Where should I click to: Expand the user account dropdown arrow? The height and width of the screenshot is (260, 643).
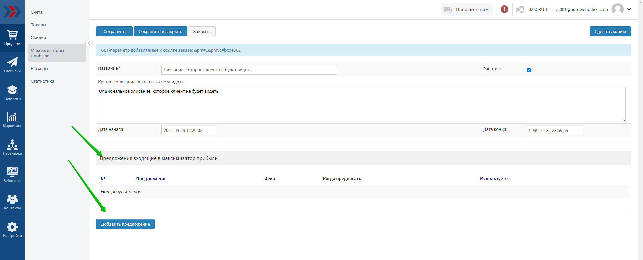629,9
